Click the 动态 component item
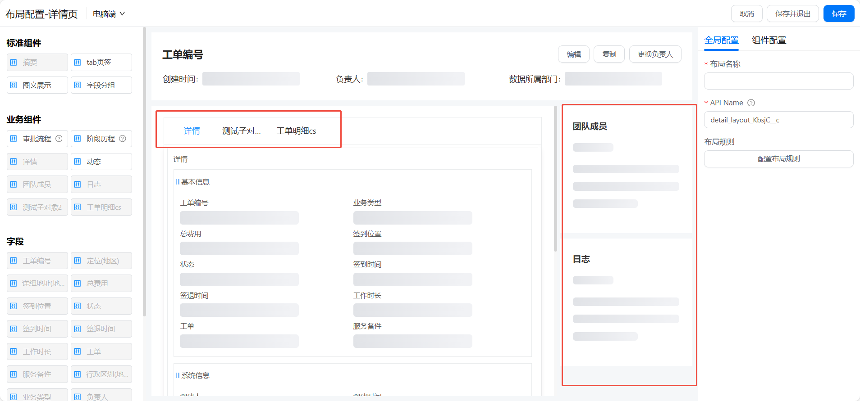860x401 pixels. (101, 162)
